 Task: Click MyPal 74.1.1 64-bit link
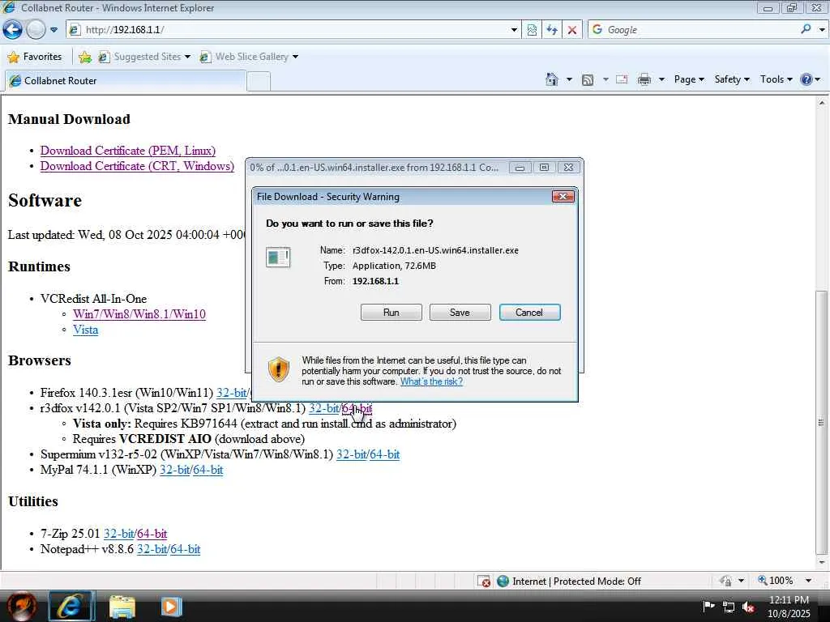(x=207, y=470)
